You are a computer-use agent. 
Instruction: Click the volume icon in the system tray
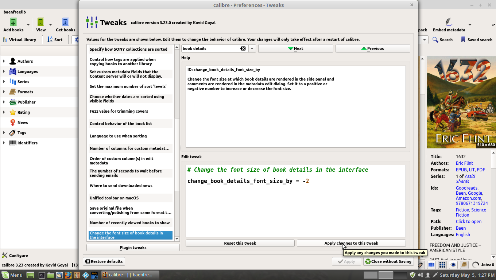(421, 275)
